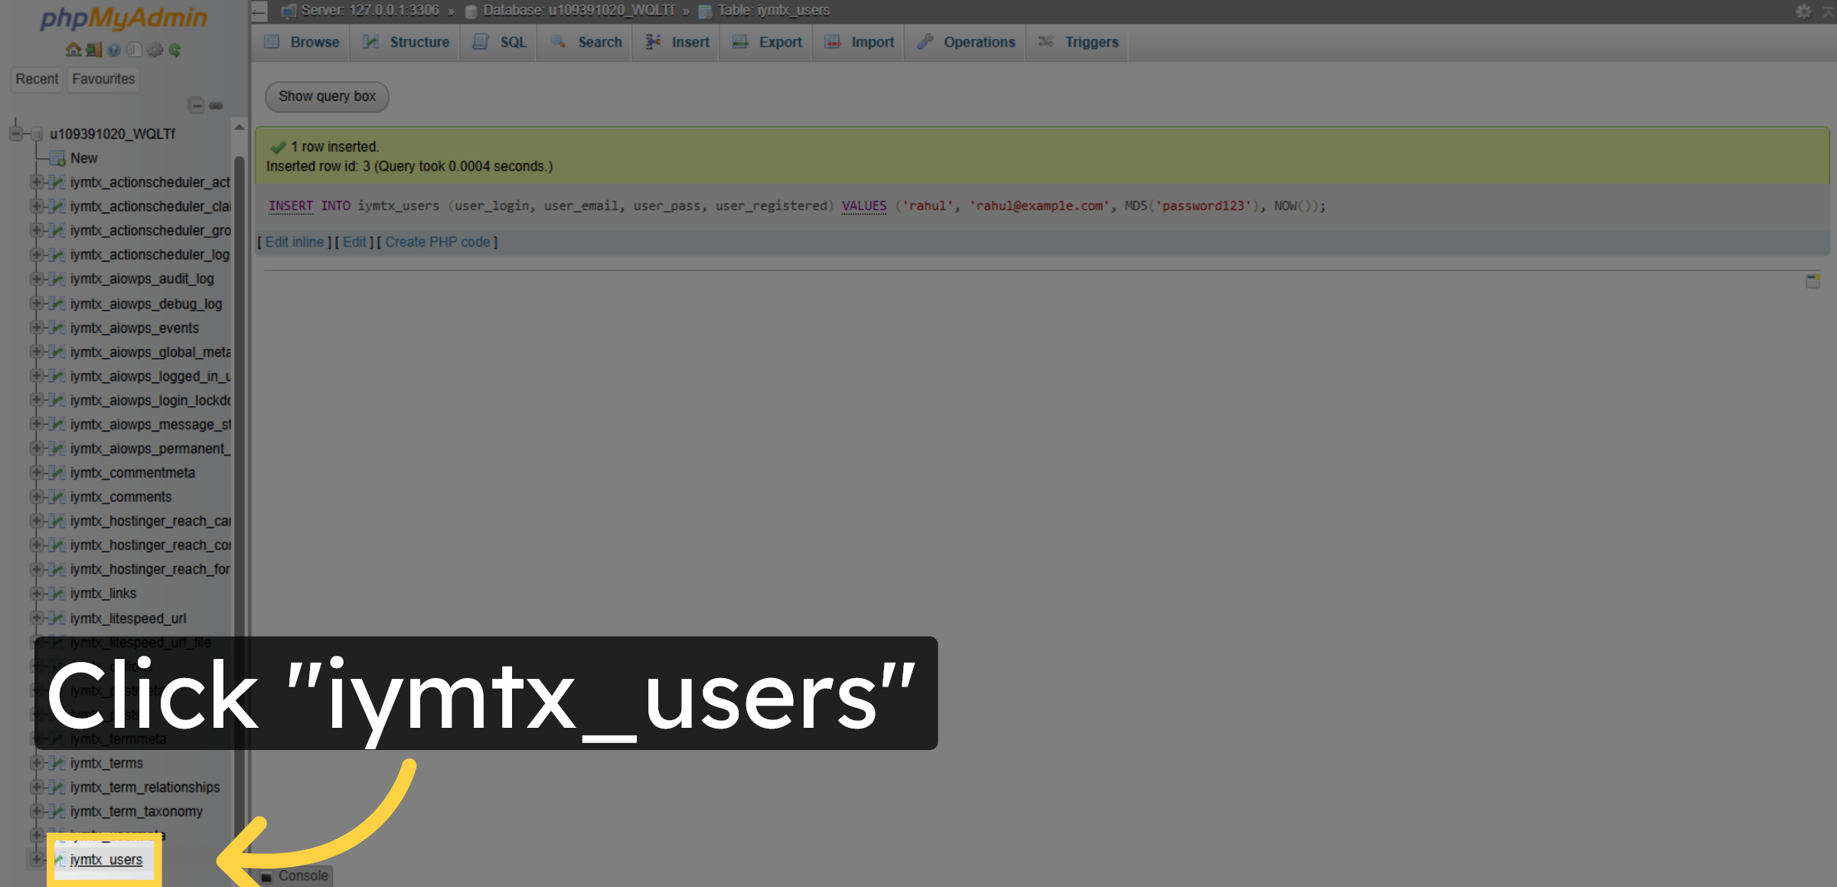Viewport: 1837px width, 887px height.
Task: Open navigation panel settings gear
Action: click(x=155, y=49)
